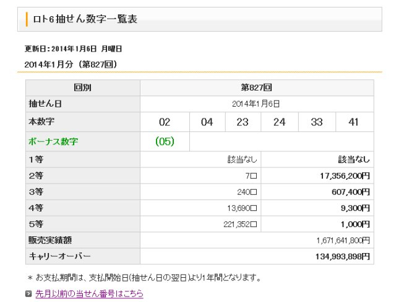Image resolution: width=396 pixels, height=302 pixels.
Task: Select the draw date 2014年1月6日 cell
Action: (257, 104)
